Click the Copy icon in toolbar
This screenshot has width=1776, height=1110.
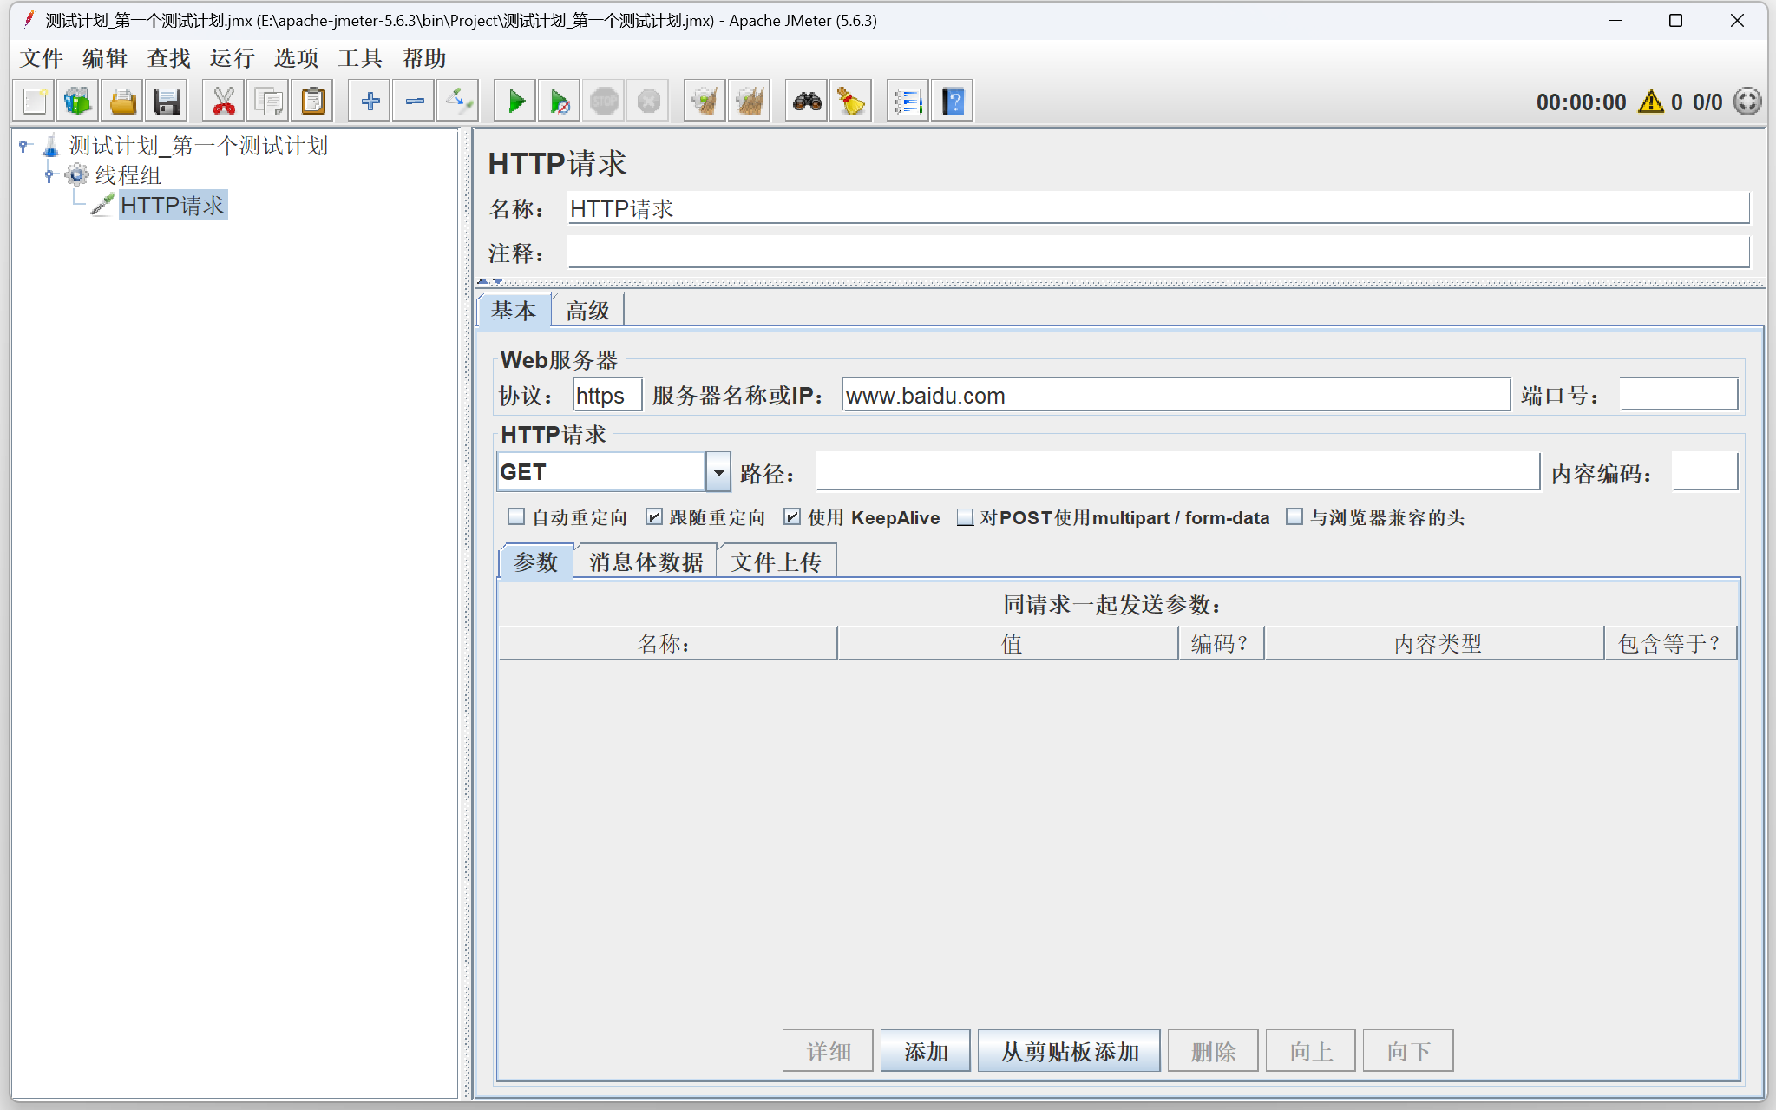pyautogui.click(x=268, y=102)
